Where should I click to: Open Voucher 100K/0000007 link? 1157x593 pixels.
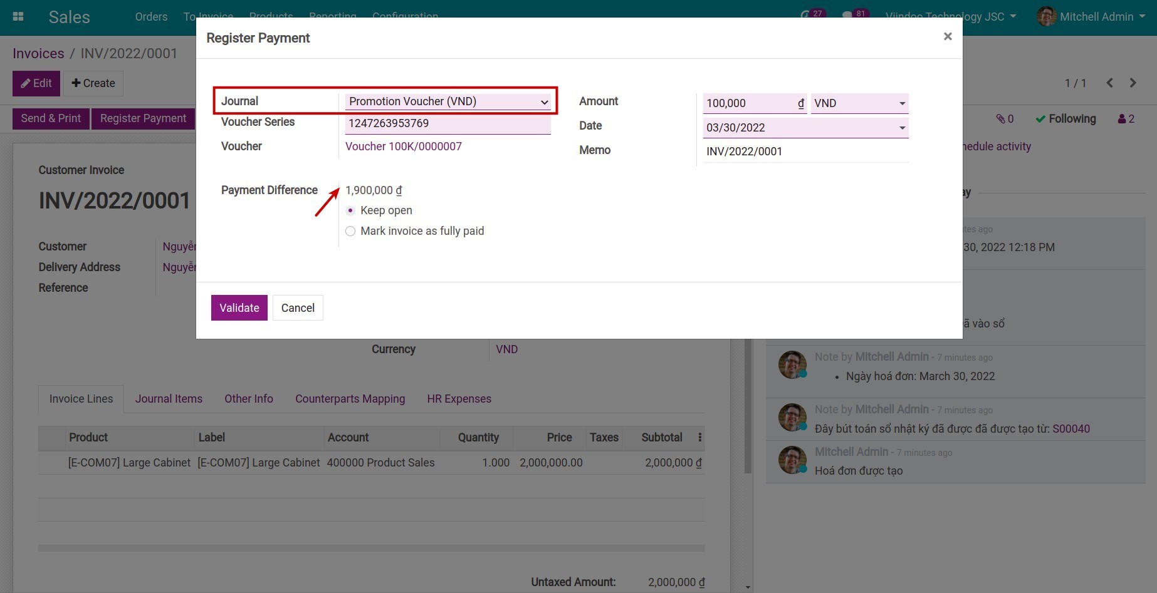point(403,147)
